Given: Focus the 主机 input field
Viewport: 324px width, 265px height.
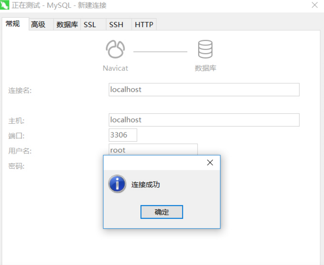Looking at the screenshot, I should (x=204, y=120).
